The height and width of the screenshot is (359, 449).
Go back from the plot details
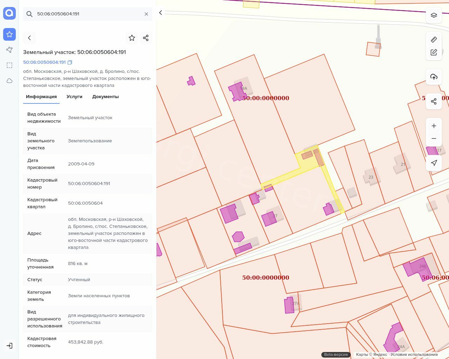pyautogui.click(x=29, y=38)
